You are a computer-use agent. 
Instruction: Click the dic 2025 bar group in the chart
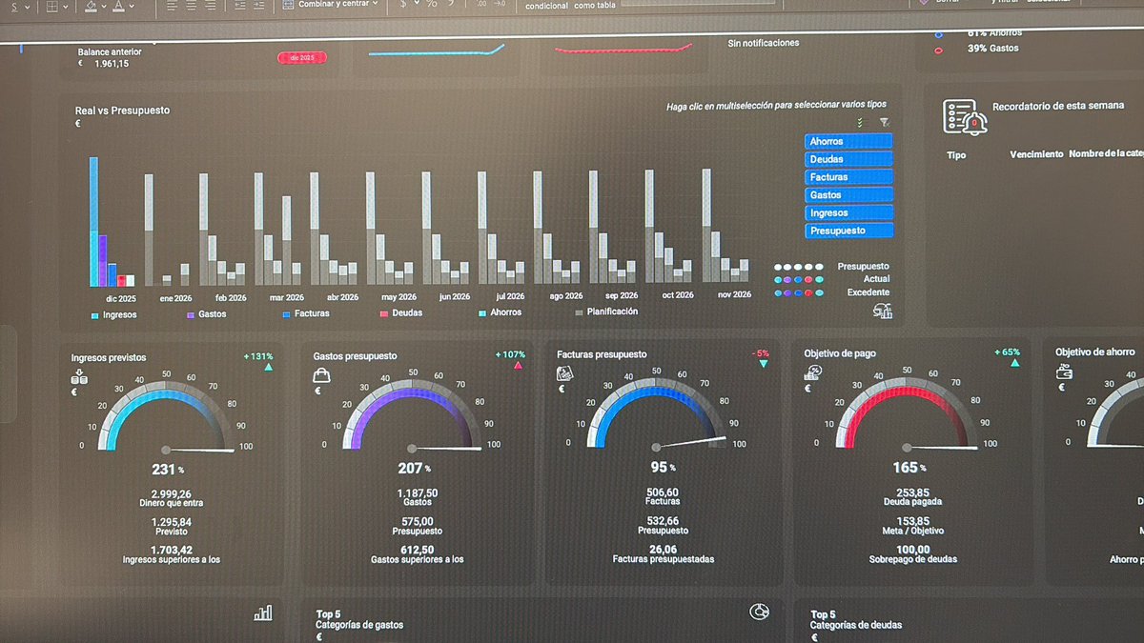112,221
